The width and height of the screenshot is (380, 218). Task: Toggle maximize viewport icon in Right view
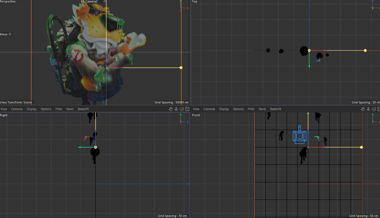187,109
